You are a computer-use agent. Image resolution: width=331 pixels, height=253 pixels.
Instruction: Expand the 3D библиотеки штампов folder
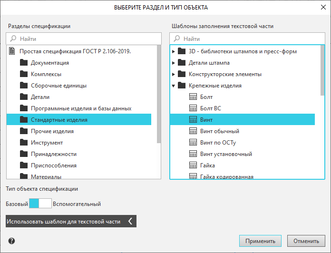(174, 51)
